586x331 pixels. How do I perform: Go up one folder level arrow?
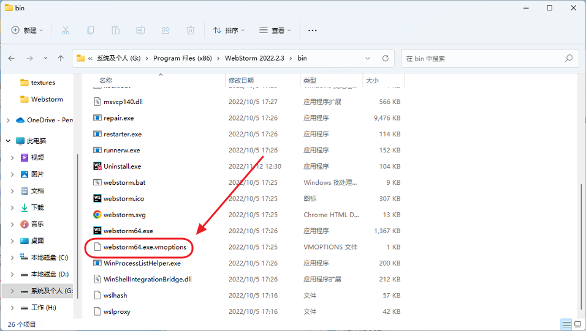(61, 58)
